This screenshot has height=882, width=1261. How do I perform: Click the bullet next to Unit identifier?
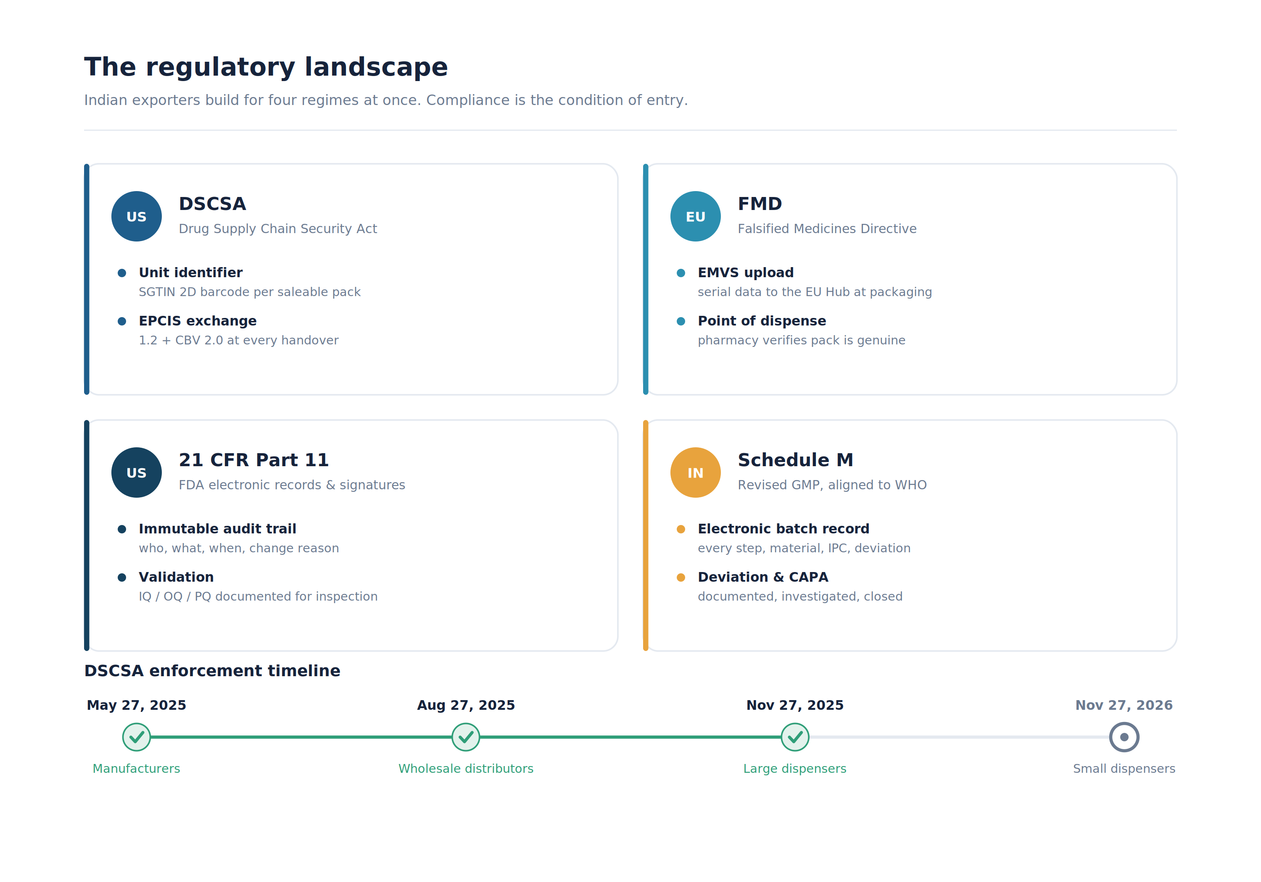122,273
